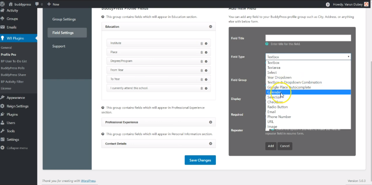Viewport: 372px width, 185px height.
Task: Open the Activity admin menu
Action: [x=12, y=10]
